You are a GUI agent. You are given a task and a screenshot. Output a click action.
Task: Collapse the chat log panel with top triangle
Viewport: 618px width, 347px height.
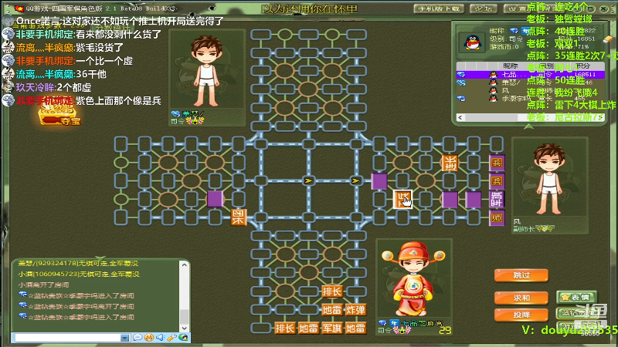(x=100, y=258)
